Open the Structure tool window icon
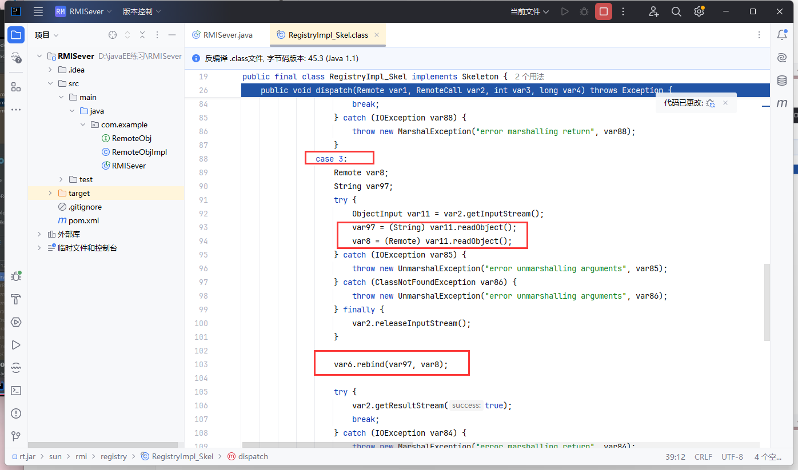 [x=16, y=87]
